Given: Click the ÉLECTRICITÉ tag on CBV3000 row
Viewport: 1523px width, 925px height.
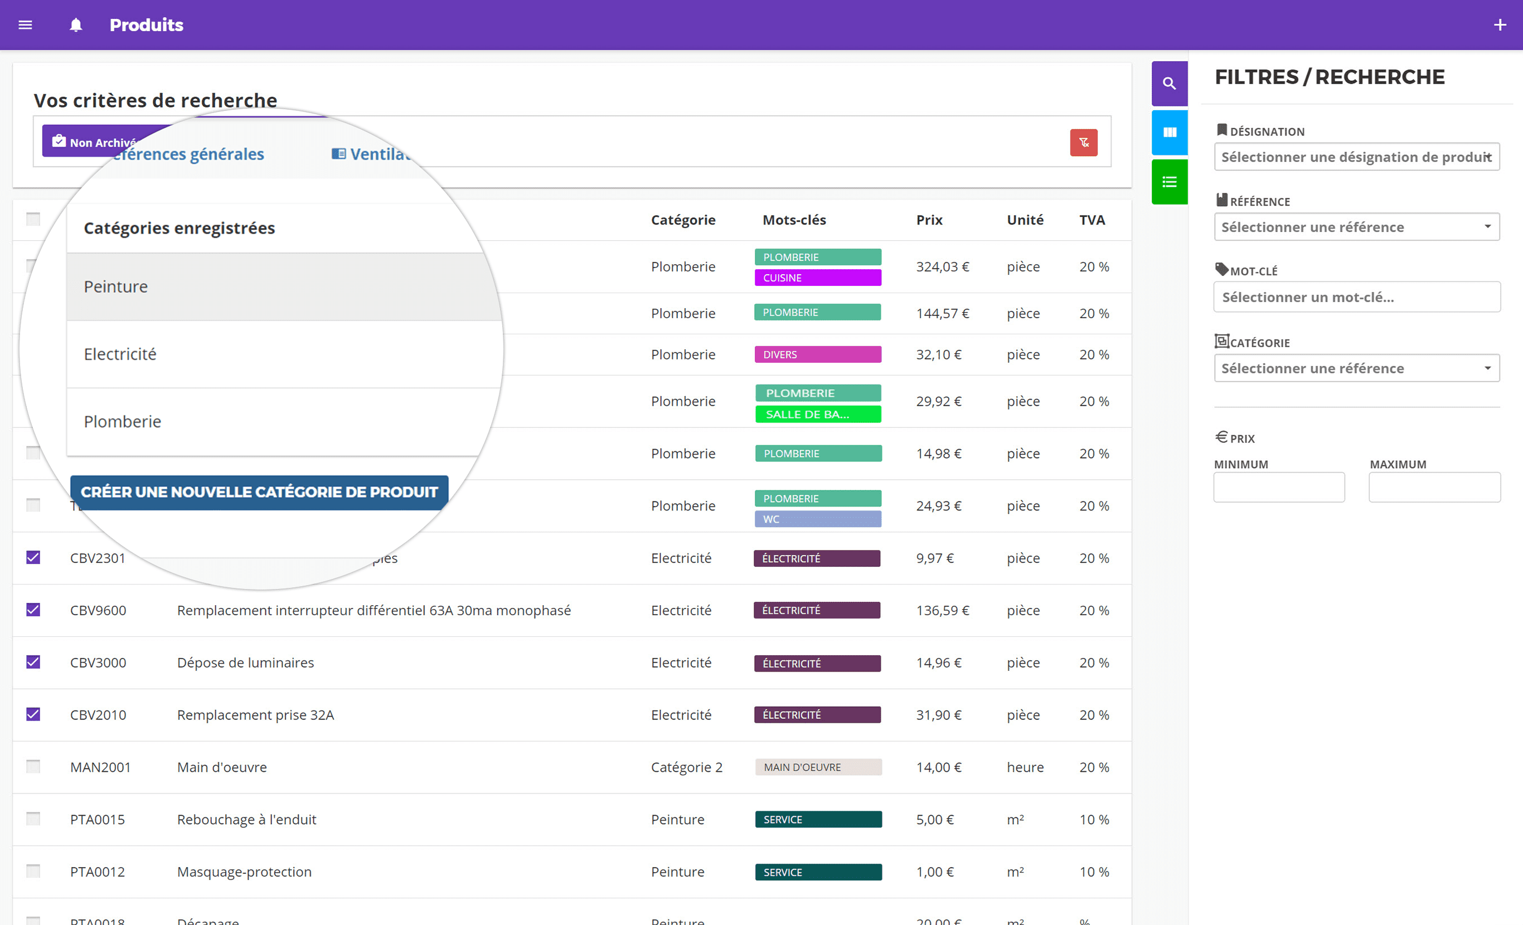Looking at the screenshot, I should click(817, 663).
